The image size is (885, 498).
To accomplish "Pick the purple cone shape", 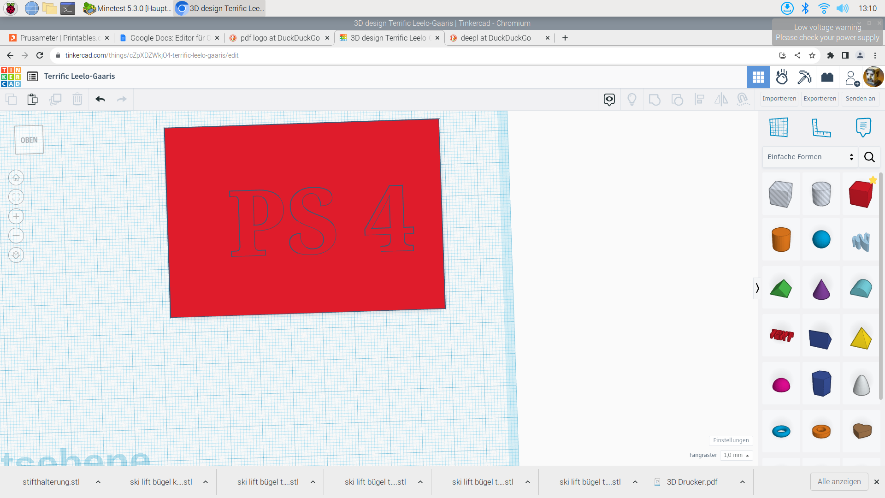I will [x=821, y=289].
